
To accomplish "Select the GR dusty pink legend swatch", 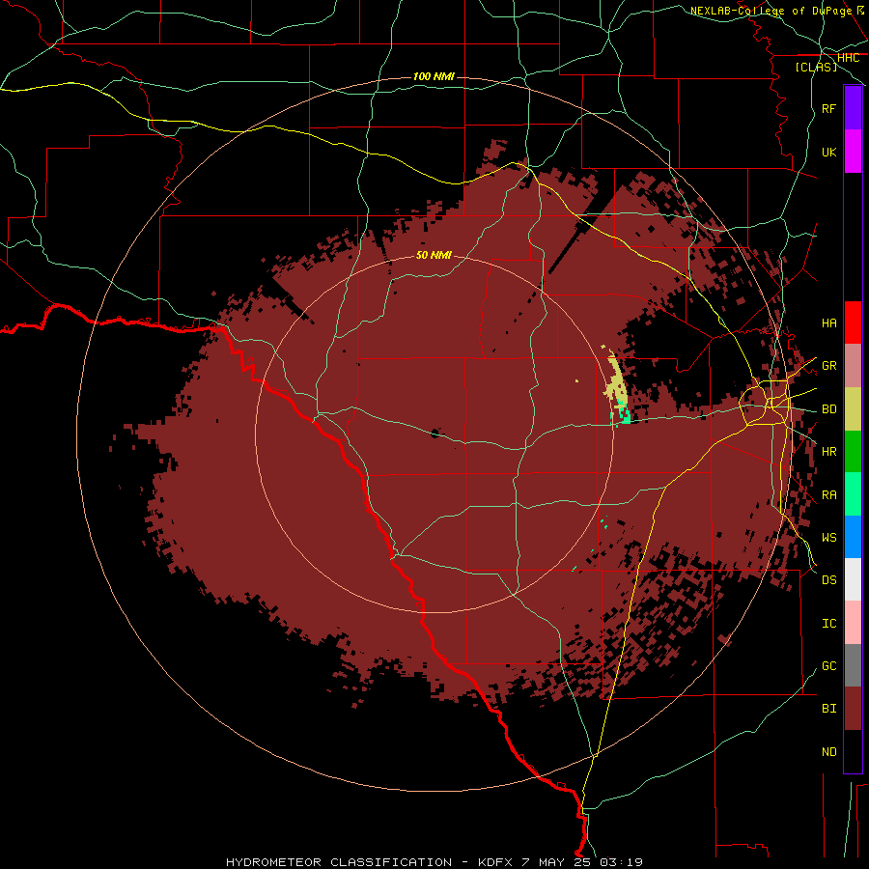I will pyautogui.click(x=853, y=365).
